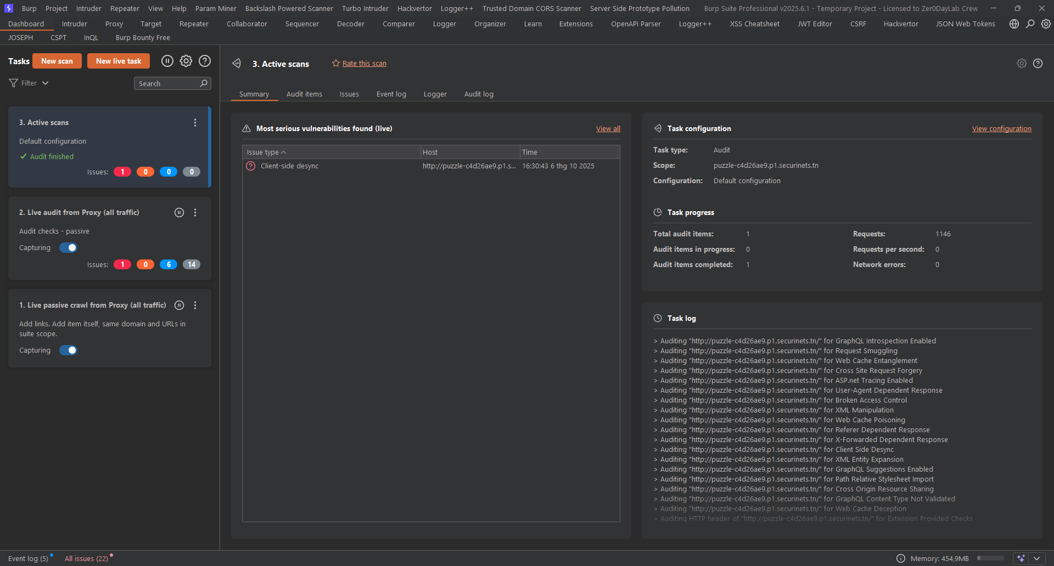The image size is (1054, 566).
Task: Select the Client-side desync issue row
Action: tap(431, 166)
